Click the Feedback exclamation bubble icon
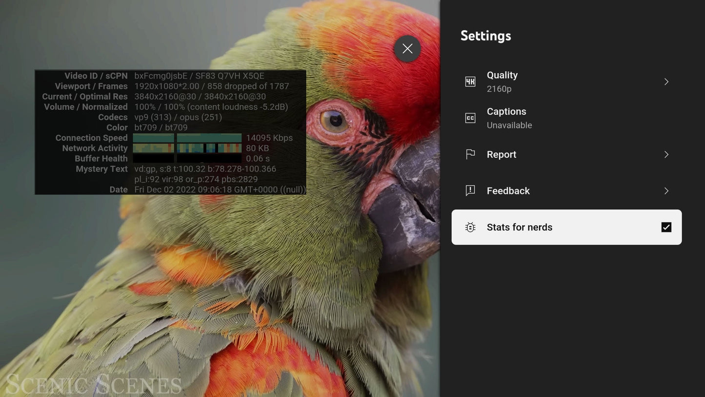The image size is (705, 397). [470, 191]
